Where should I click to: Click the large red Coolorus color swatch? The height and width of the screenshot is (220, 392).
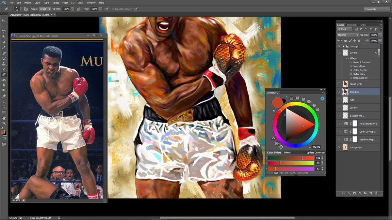tap(277, 102)
